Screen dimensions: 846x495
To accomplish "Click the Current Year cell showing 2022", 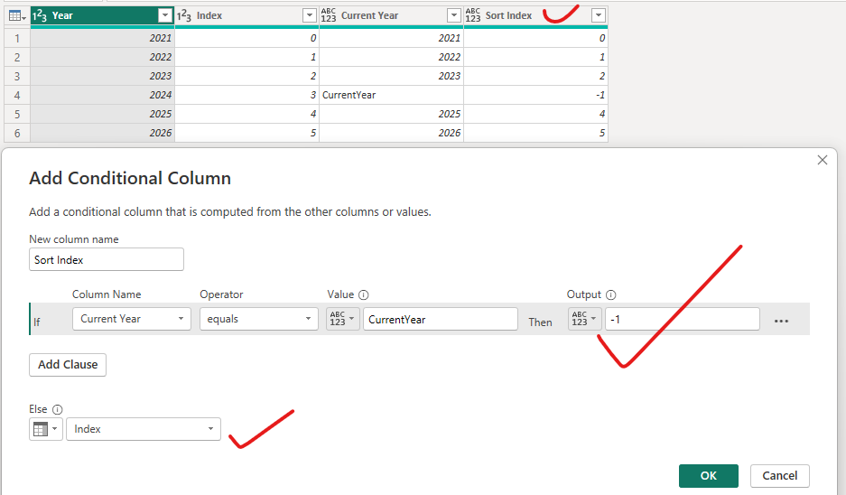I will [391, 57].
